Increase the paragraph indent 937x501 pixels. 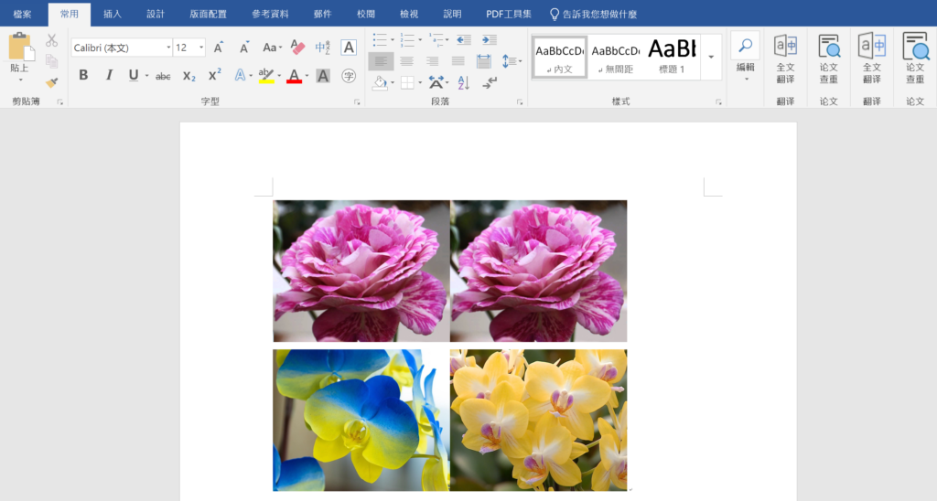pyautogui.click(x=490, y=40)
